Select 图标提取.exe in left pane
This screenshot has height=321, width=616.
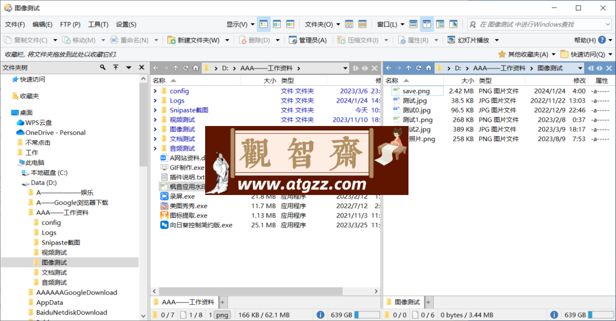click(x=188, y=215)
